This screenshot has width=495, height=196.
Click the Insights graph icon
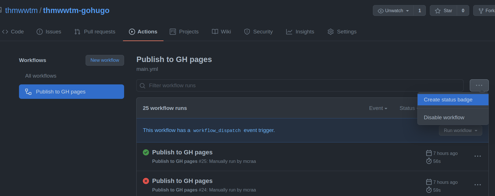(289, 32)
